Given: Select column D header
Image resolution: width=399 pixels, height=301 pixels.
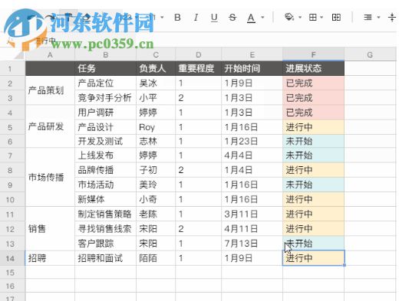Looking at the screenshot, I should (x=199, y=54).
